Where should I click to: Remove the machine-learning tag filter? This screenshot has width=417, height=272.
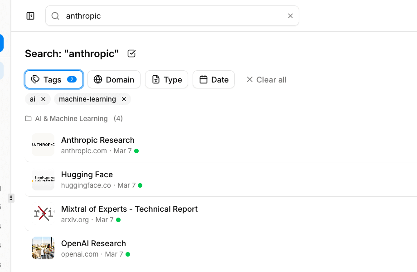(124, 99)
